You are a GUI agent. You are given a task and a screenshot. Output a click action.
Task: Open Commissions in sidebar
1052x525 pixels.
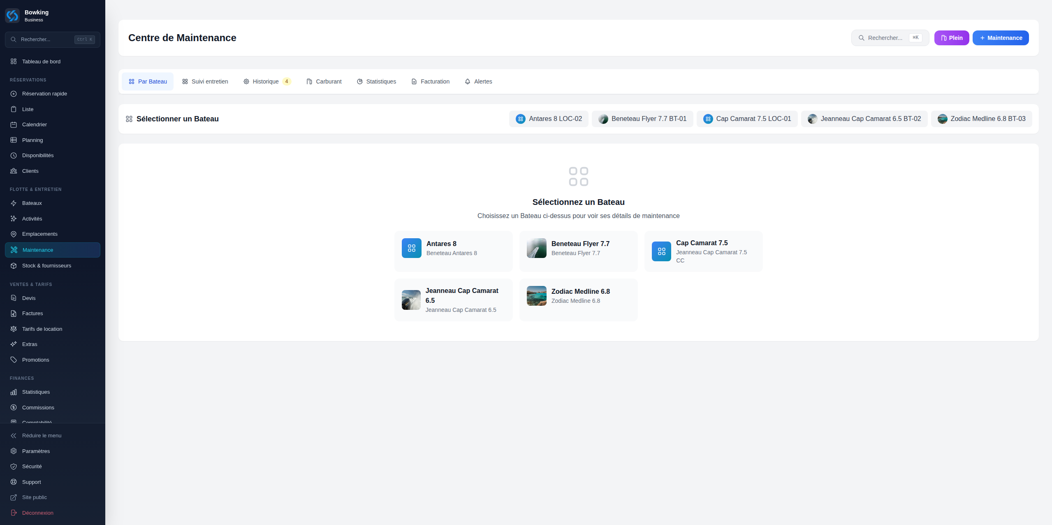(x=53, y=408)
